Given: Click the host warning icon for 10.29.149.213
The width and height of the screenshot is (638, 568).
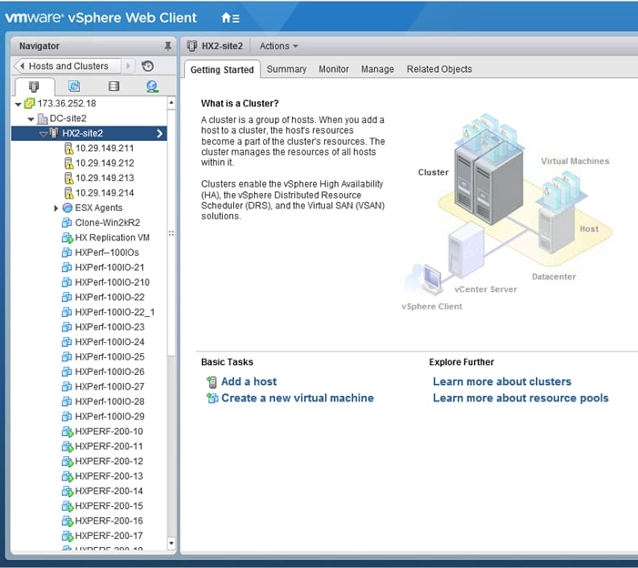Looking at the screenshot, I should [x=69, y=178].
